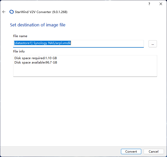Go back using the left arrow icon
Image resolution: width=167 pixels, height=157 pixels.
pos(4,12)
